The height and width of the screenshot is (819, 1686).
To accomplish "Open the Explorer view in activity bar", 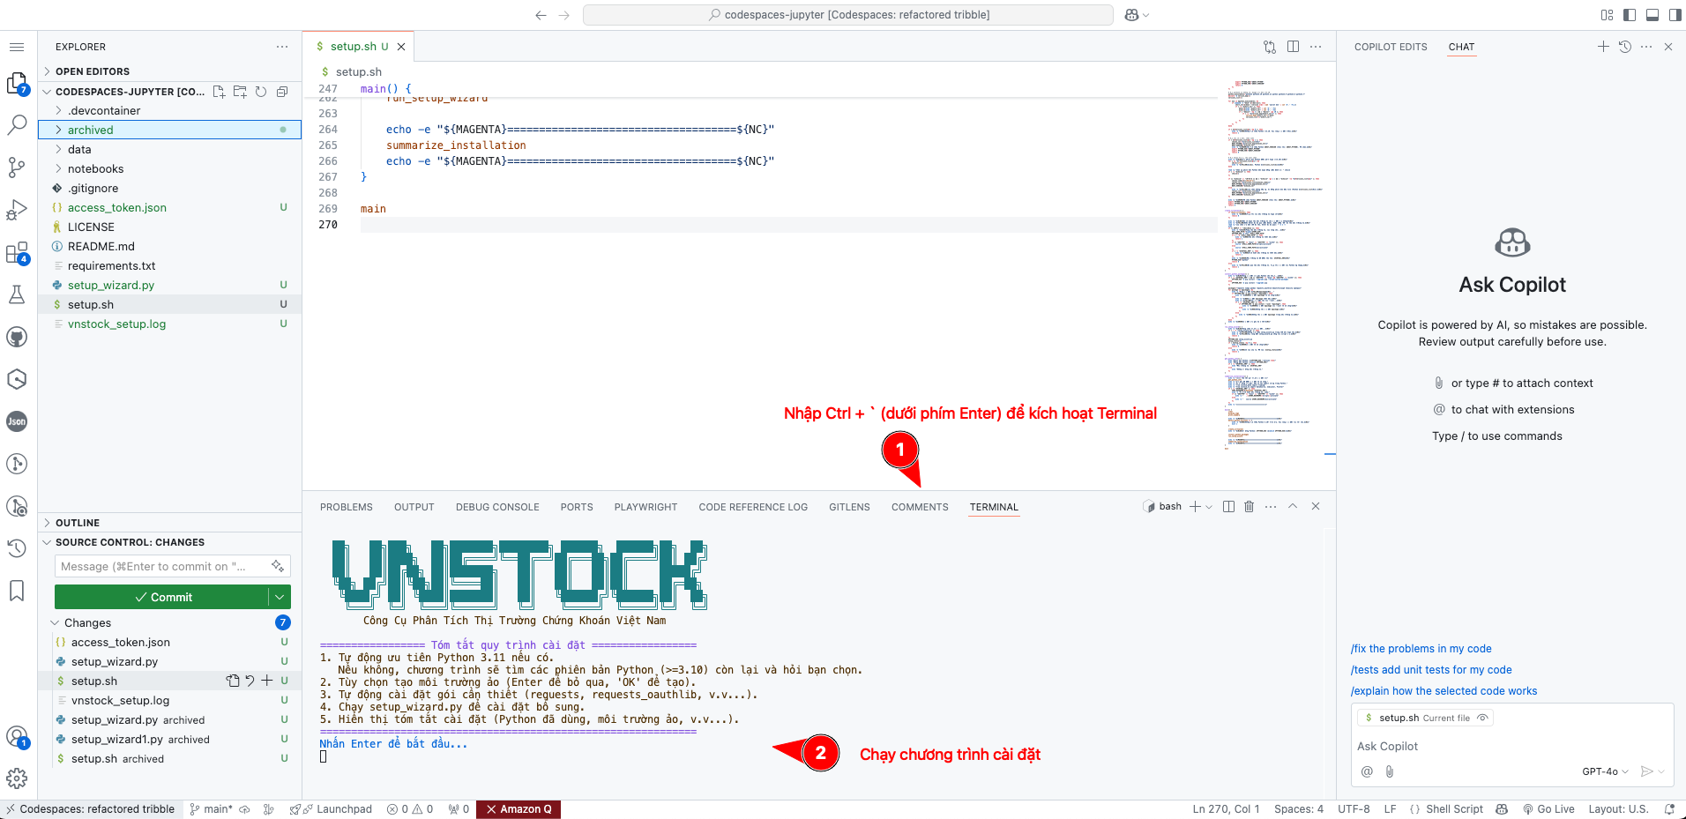I will [18, 84].
